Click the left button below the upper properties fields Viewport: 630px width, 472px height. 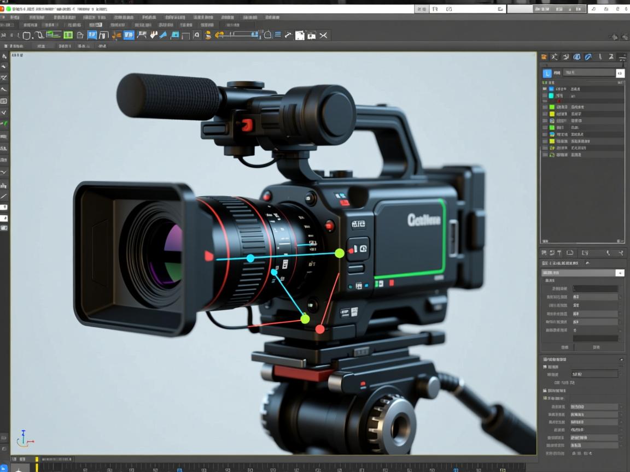(x=564, y=347)
